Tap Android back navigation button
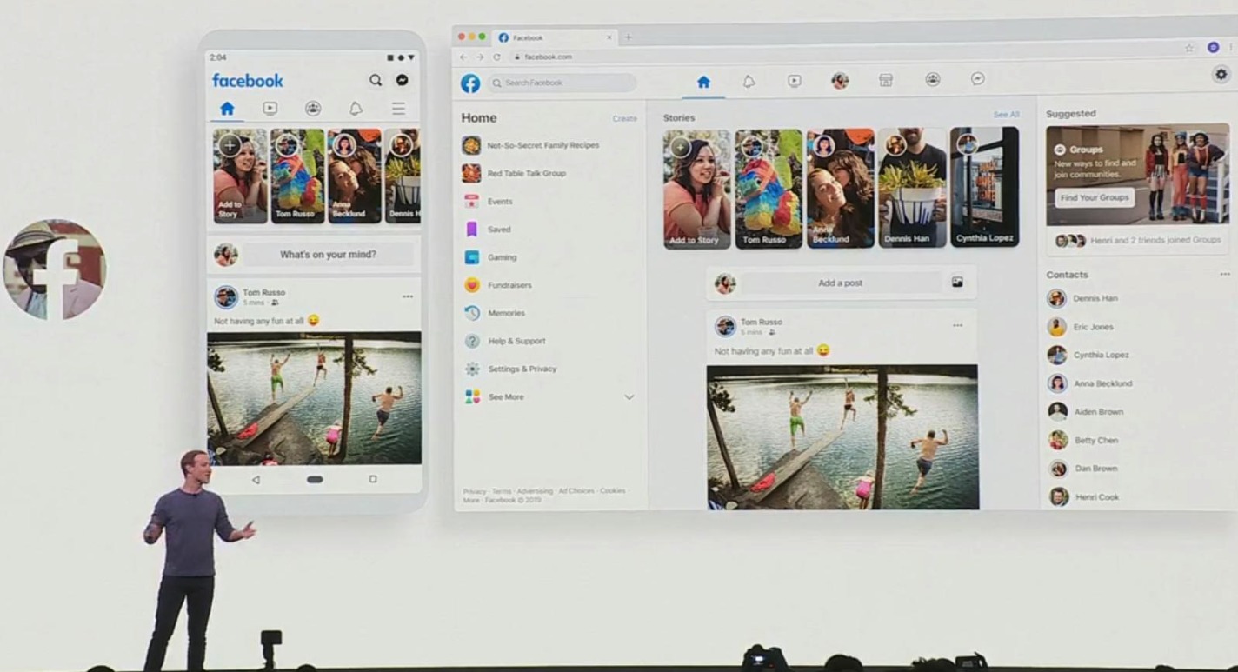1238x672 pixels. pyautogui.click(x=256, y=479)
